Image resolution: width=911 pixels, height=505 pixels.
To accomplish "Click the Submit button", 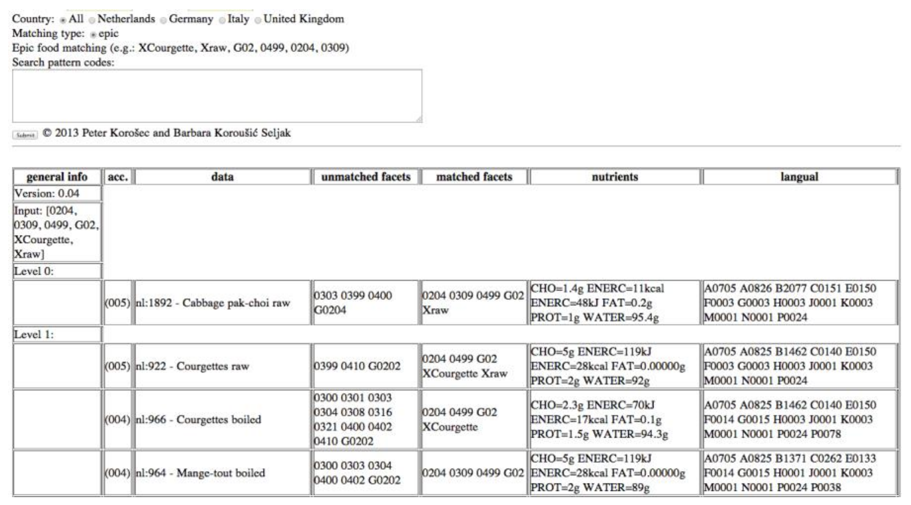I will tap(25, 135).
